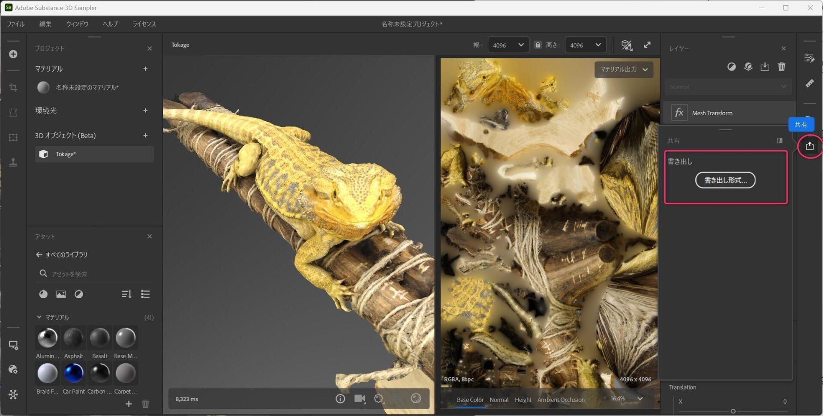Close the アセット panel
This screenshot has height=416, width=823.
point(150,236)
